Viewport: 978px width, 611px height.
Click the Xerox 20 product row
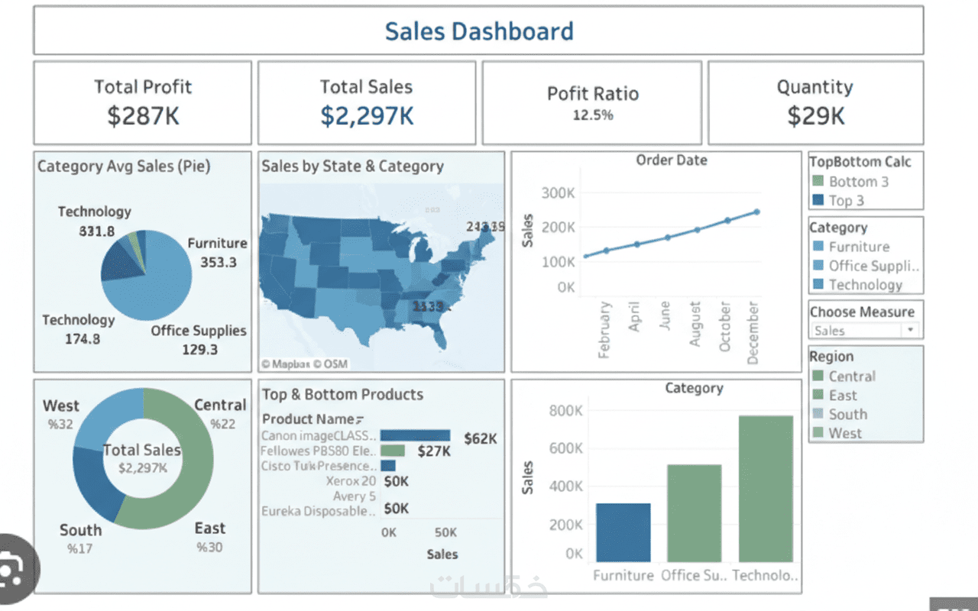[x=351, y=481]
